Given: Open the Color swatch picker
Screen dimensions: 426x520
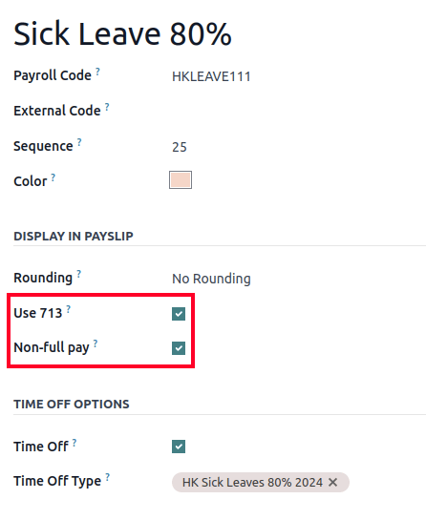Looking at the screenshot, I should pyautogui.click(x=181, y=180).
